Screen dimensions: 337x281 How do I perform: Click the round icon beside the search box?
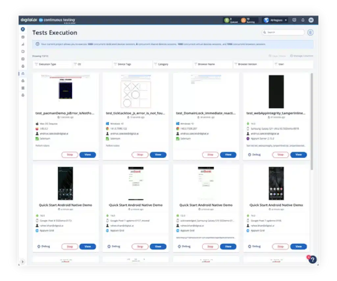[310, 32]
